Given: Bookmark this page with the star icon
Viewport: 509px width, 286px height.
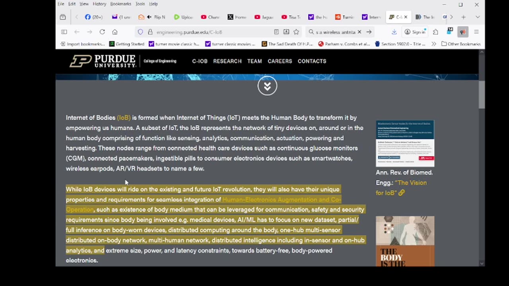Looking at the screenshot, I should [x=296, y=32].
